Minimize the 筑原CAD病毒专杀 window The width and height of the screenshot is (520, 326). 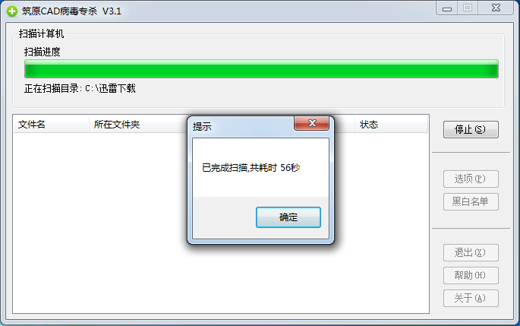446,8
